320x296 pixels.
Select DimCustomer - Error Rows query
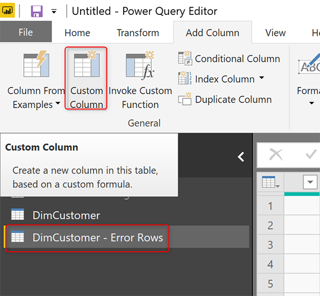click(126, 237)
